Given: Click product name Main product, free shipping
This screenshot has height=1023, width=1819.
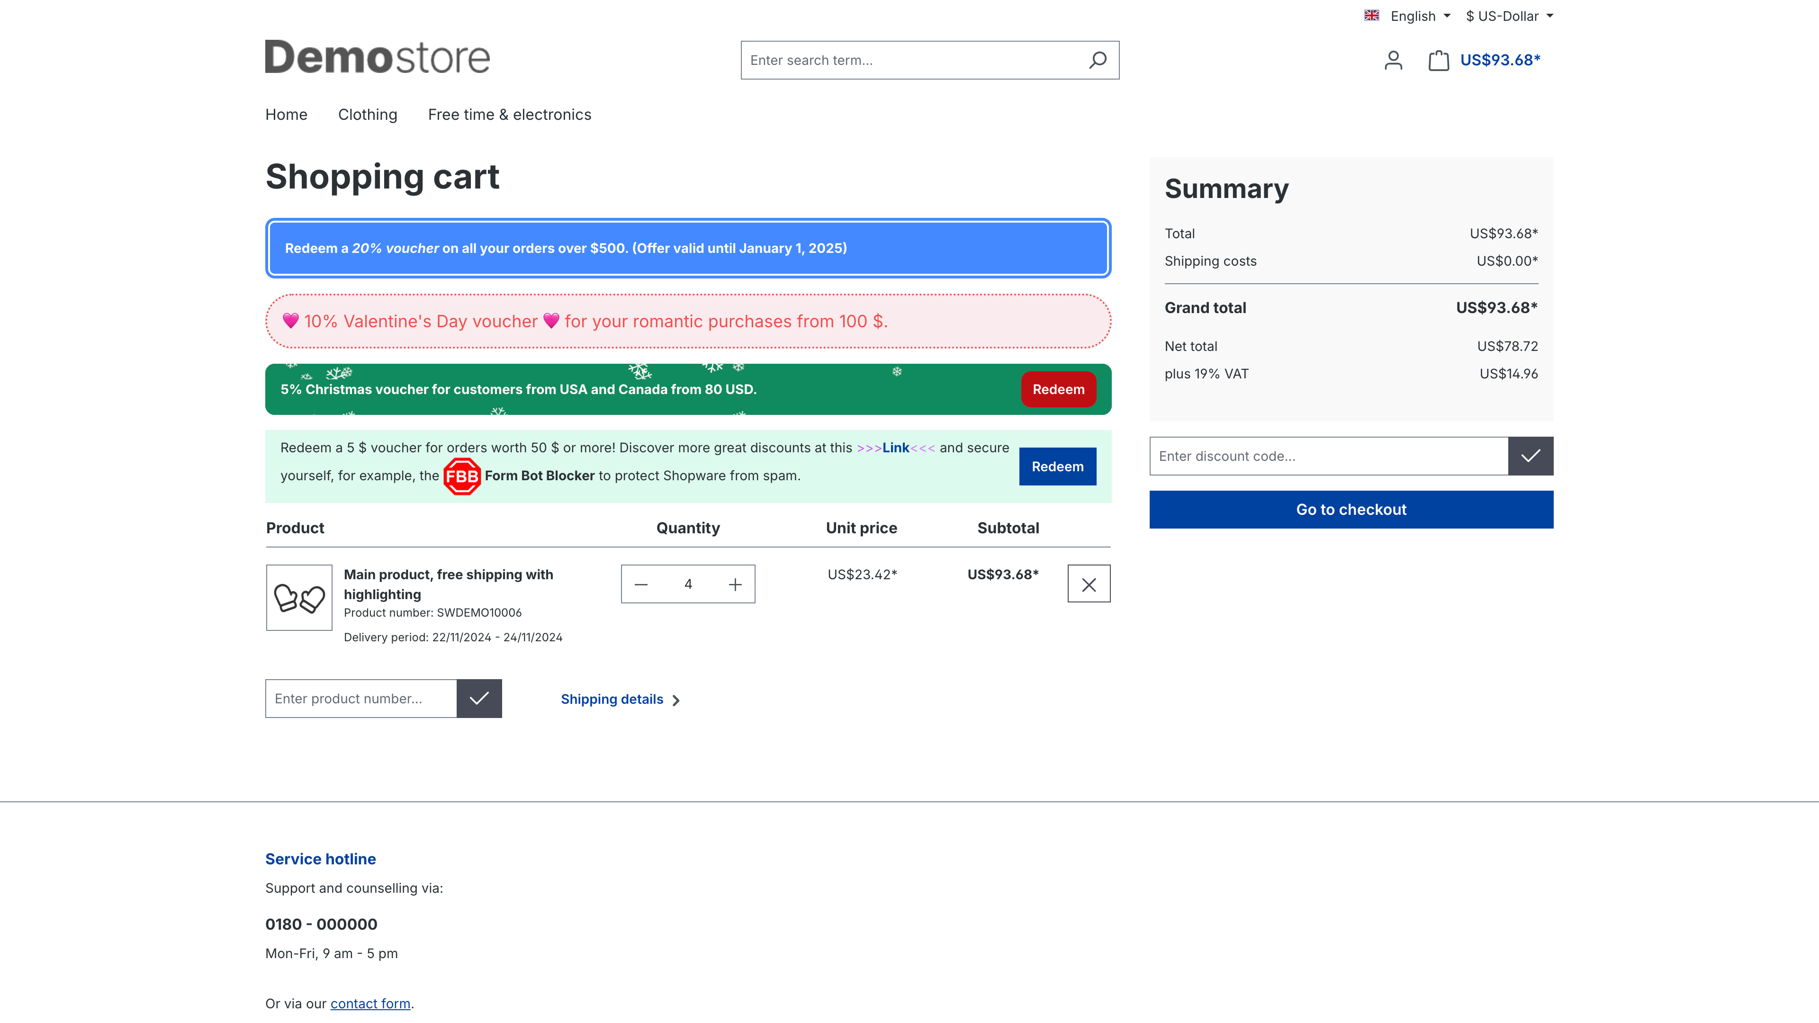Looking at the screenshot, I should [449, 584].
